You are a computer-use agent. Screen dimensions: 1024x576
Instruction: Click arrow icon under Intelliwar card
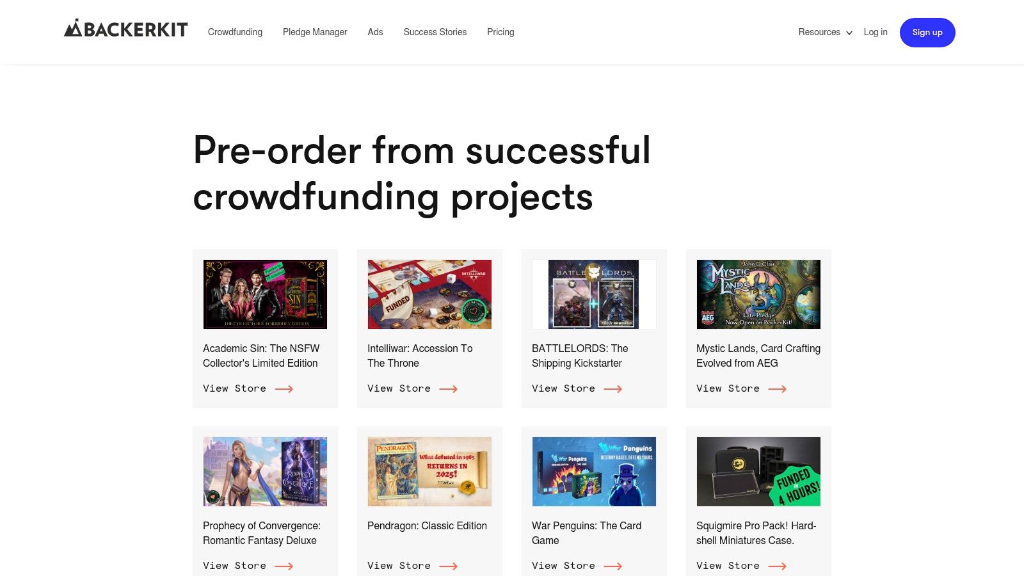[449, 389]
